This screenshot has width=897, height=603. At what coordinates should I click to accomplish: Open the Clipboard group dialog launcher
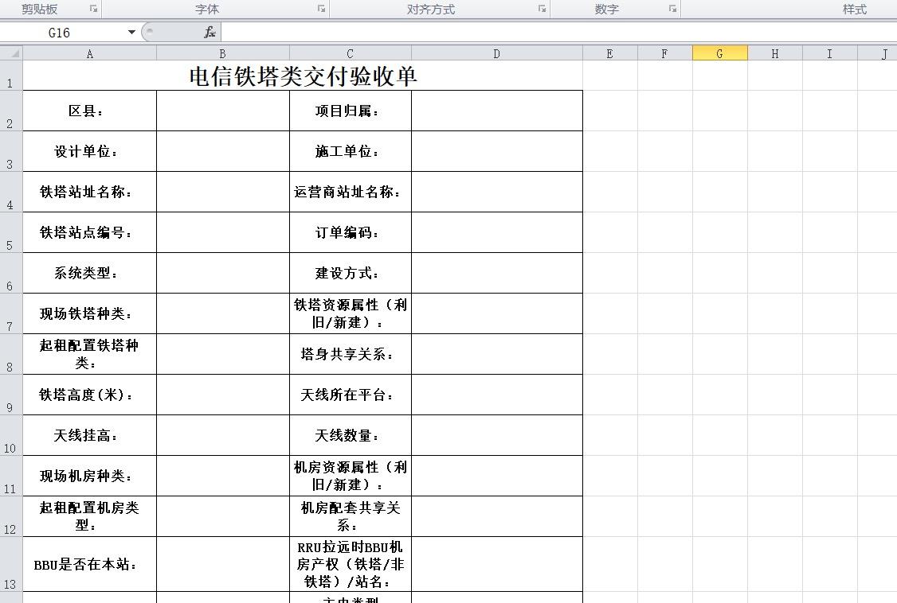coord(93,9)
